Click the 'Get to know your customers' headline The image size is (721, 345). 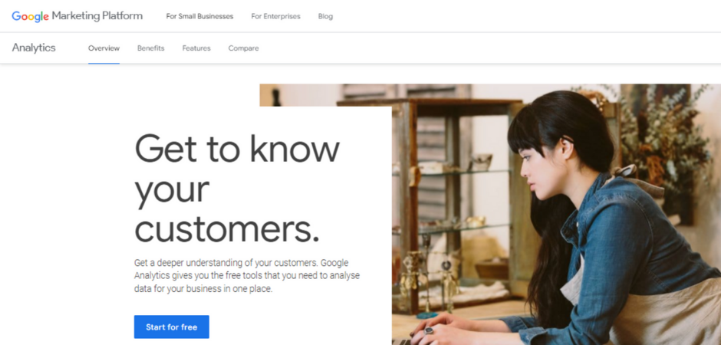click(x=237, y=189)
